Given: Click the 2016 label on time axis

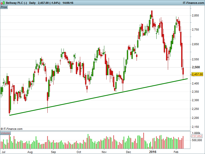Looking at the screenshot, I should click(x=153, y=151).
